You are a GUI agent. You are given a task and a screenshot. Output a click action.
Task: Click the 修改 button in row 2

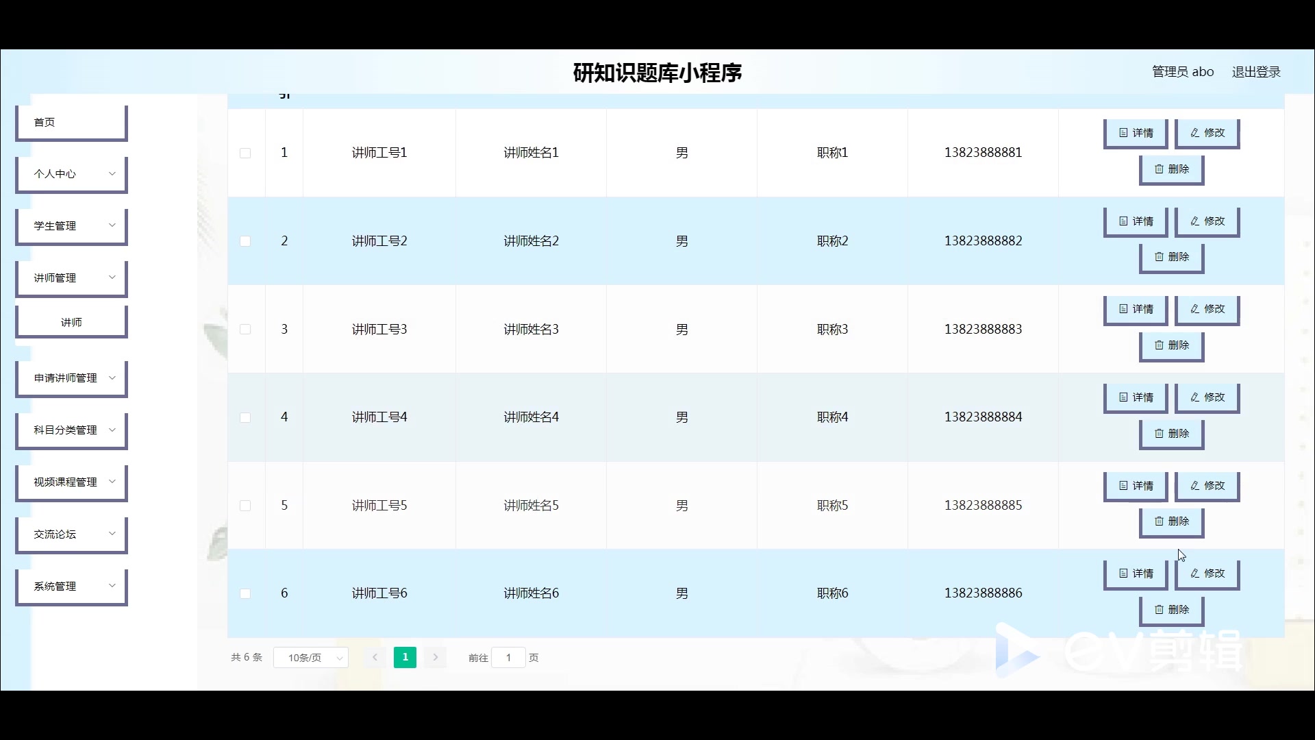(x=1207, y=221)
